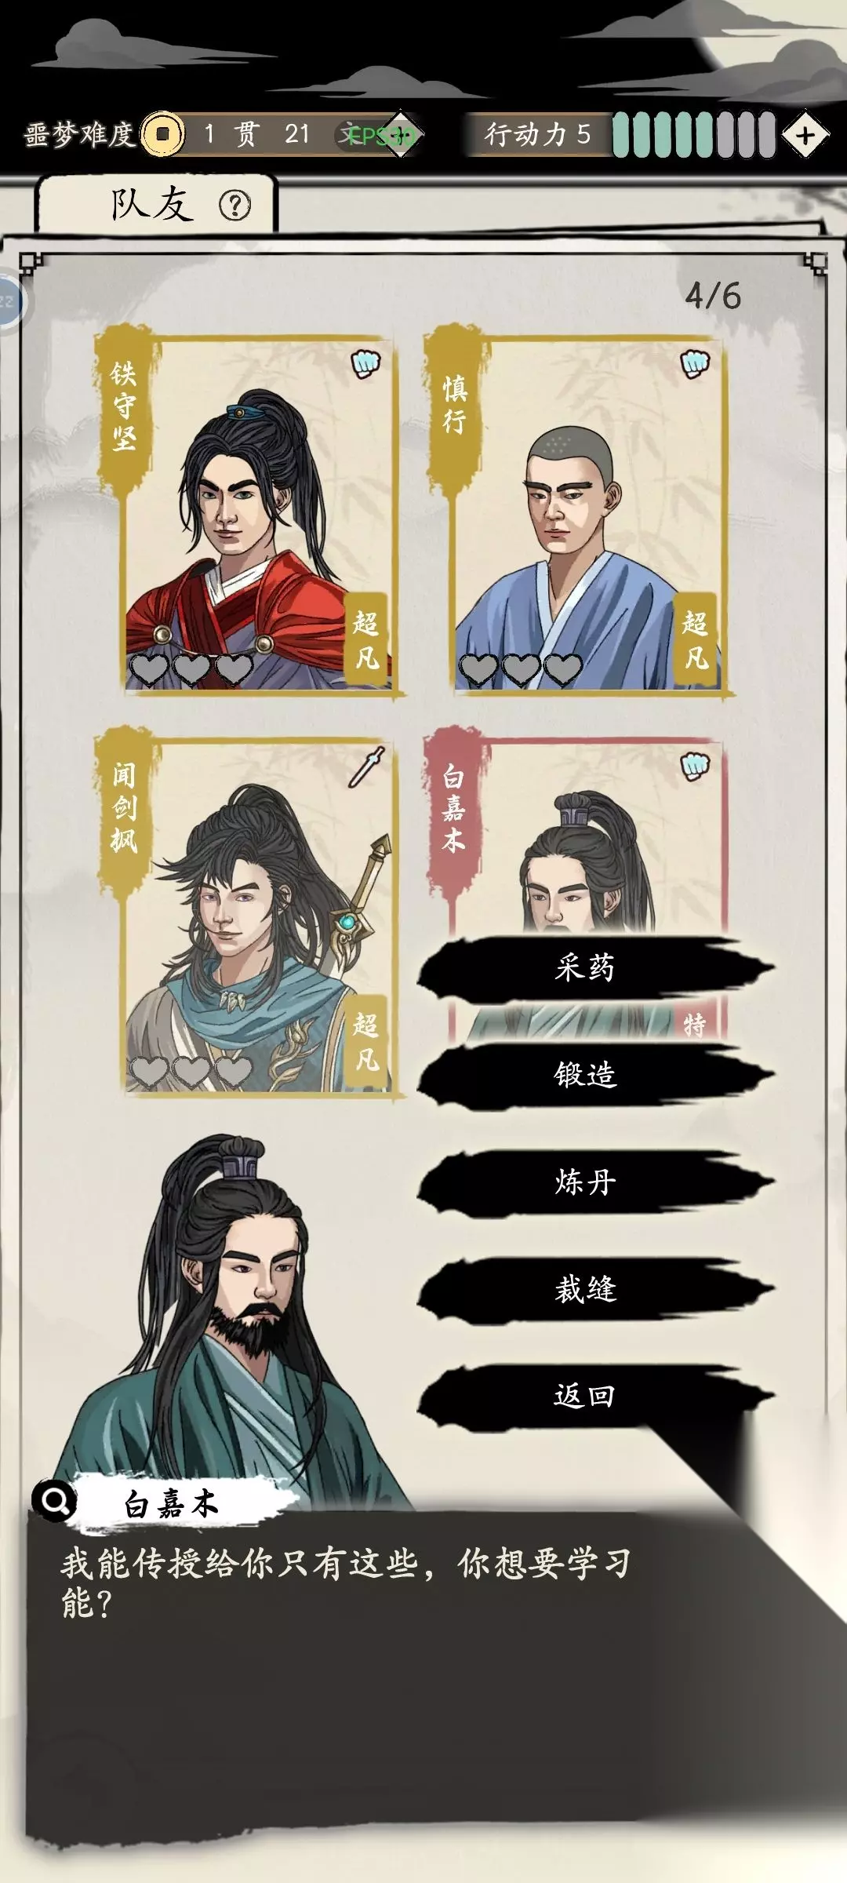Open 铁守坚's character card
The width and height of the screenshot is (847, 1883).
pyautogui.click(x=247, y=514)
